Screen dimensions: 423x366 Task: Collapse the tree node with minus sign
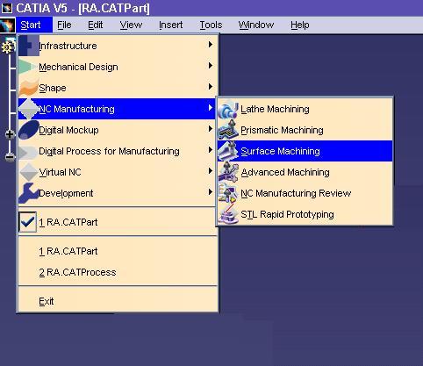pos(10,157)
